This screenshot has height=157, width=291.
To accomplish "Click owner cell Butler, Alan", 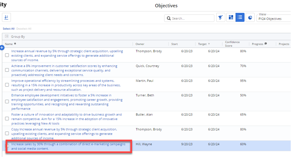I will click(x=144, y=115).
